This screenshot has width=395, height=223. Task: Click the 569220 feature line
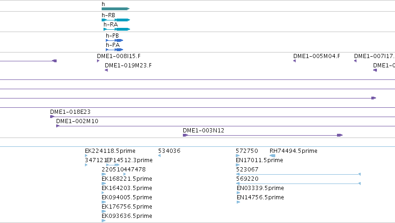coord(298,184)
